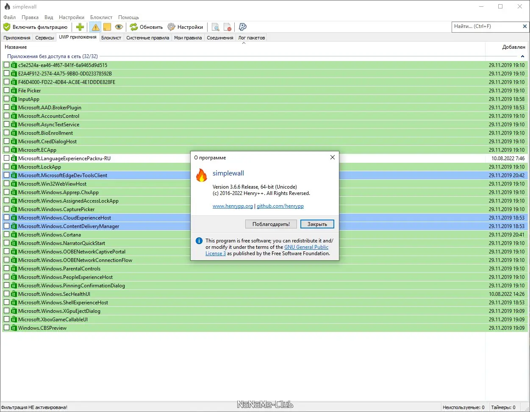Toggle the warning triangle notifications icon

[95, 27]
